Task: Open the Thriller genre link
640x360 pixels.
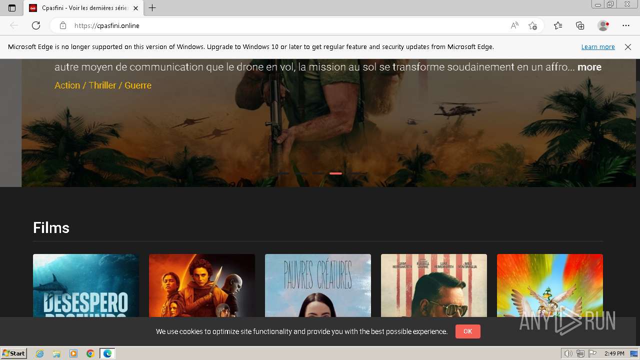Action: click(102, 85)
